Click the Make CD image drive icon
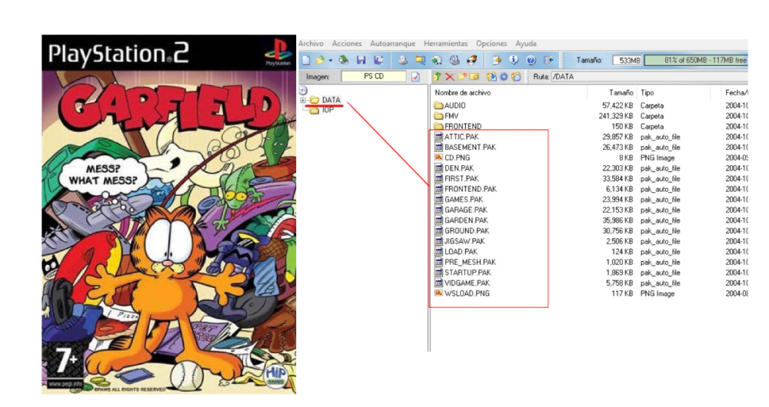This screenshot has width=769, height=407. click(403, 60)
